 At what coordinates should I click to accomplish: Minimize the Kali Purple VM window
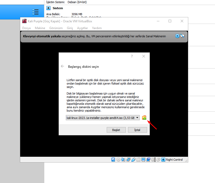tap(158, 21)
